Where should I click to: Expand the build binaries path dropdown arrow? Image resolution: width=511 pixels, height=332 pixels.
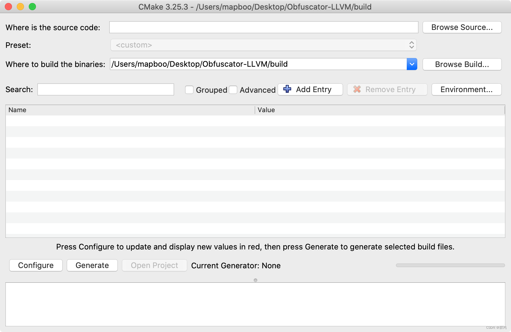click(412, 64)
